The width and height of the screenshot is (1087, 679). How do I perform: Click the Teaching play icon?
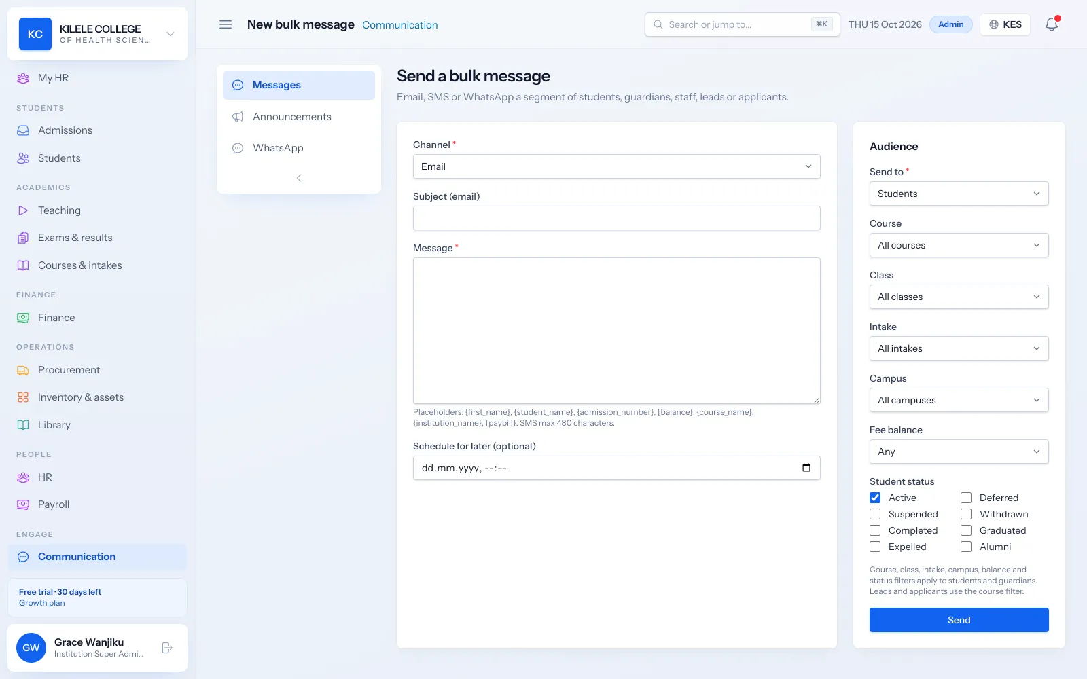tap(23, 210)
